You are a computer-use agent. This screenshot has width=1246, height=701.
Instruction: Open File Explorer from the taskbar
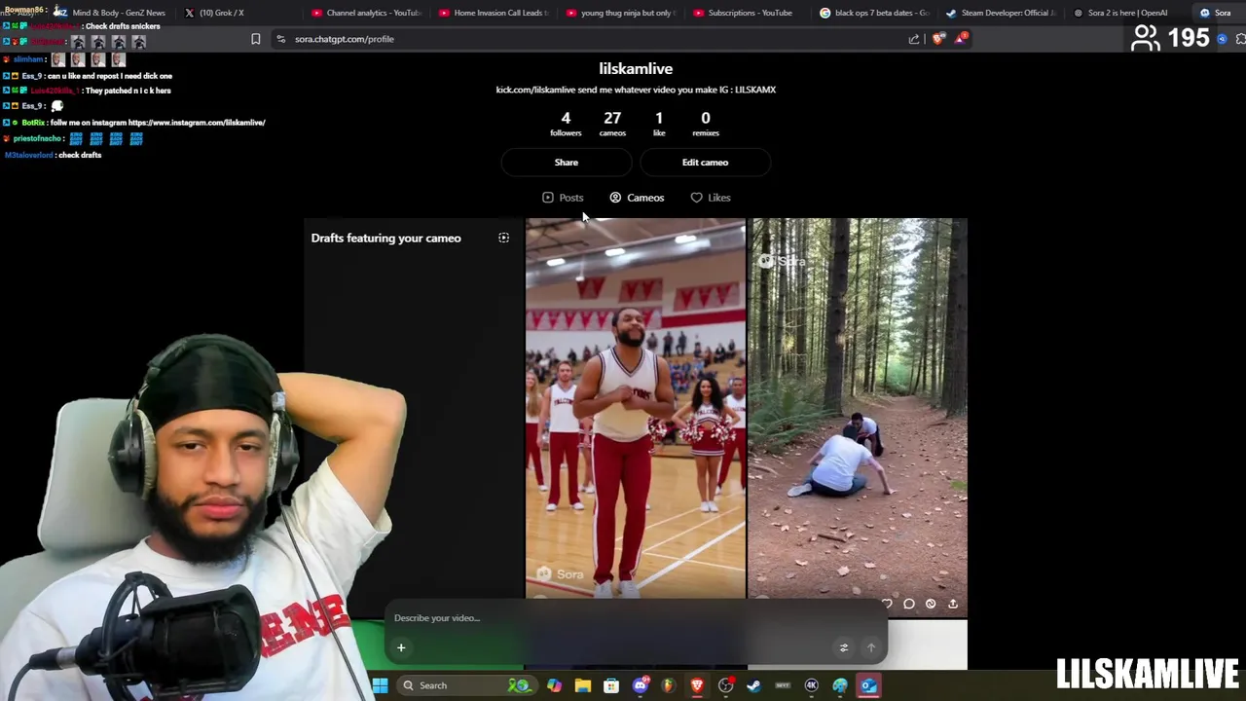[x=582, y=685]
